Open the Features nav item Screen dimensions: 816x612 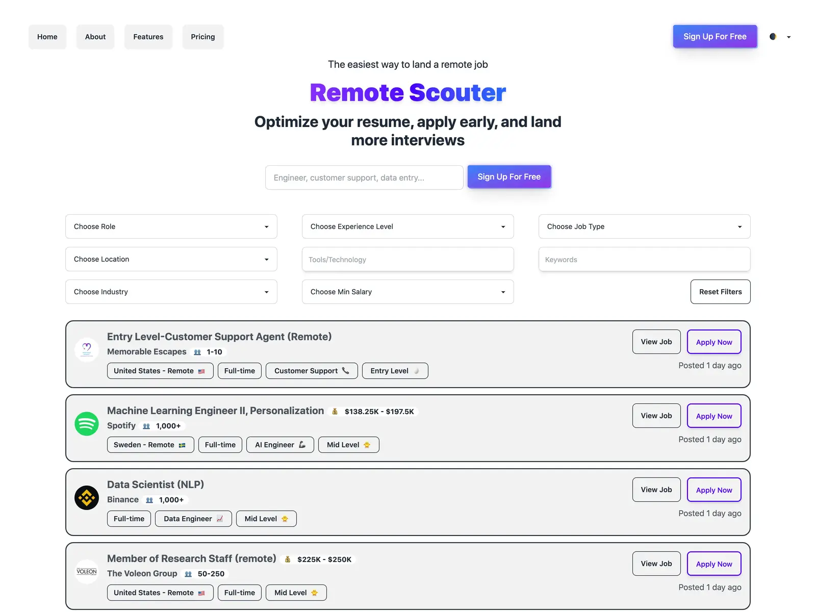(148, 37)
